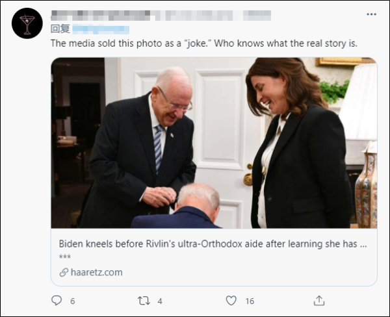Screen dimensions: 390x317
Task: Click the like count 16
Action: pos(249,301)
